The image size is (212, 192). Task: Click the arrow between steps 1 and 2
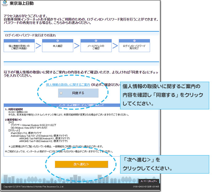click(38, 46)
